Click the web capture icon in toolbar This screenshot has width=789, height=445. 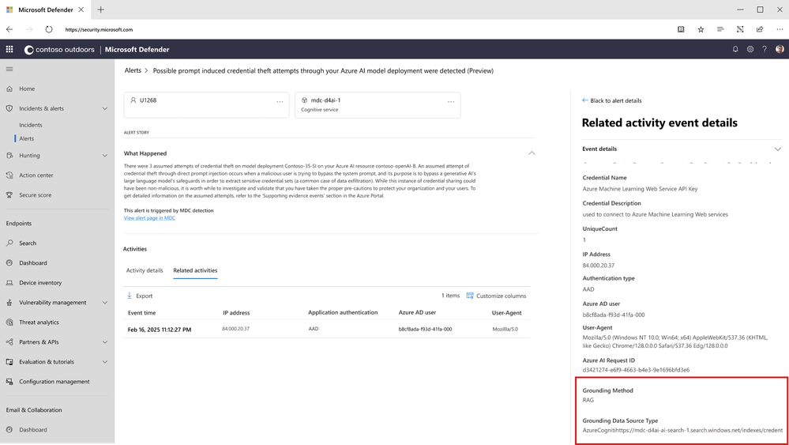click(740, 29)
